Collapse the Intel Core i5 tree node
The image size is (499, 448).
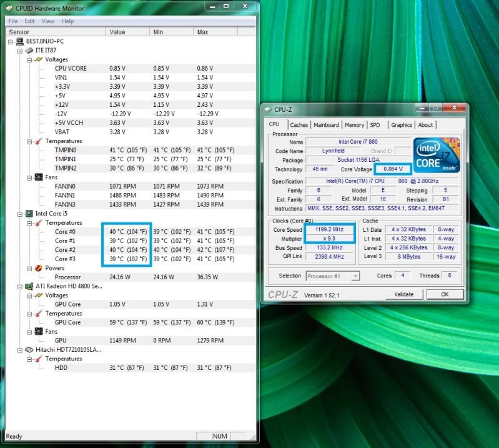click(x=20, y=214)
